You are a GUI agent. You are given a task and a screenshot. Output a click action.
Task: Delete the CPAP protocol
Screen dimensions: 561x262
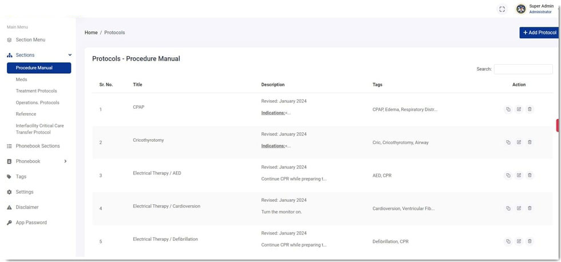530,109
